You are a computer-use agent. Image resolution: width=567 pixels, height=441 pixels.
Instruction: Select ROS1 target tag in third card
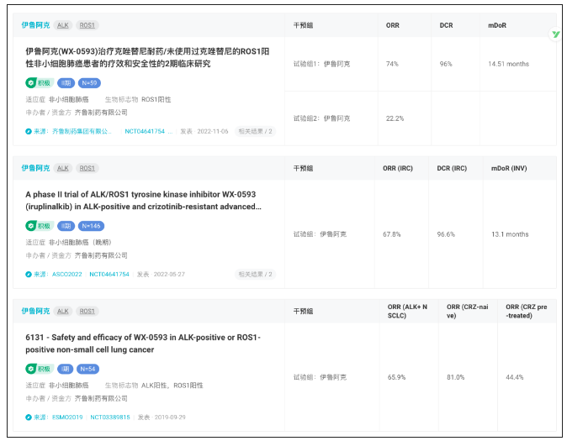click(87, 311)
